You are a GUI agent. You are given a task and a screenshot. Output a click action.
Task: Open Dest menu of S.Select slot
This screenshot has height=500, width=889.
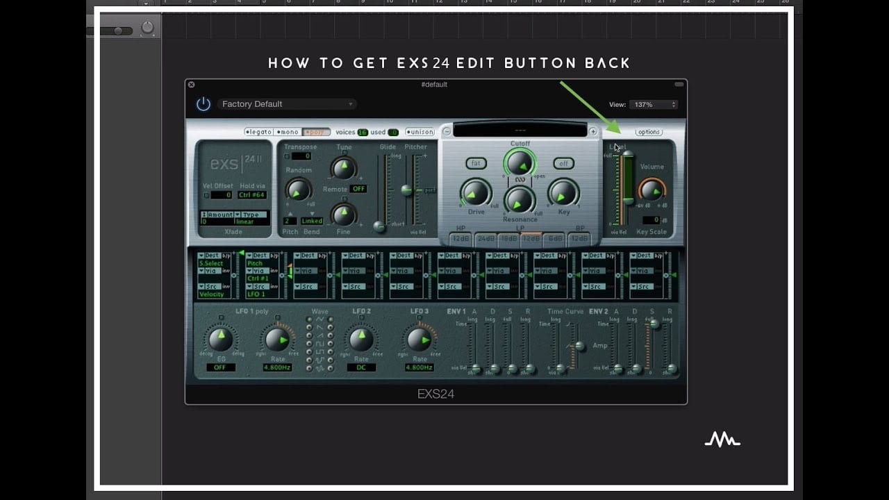pyautogui.click(x=210, y=256)
